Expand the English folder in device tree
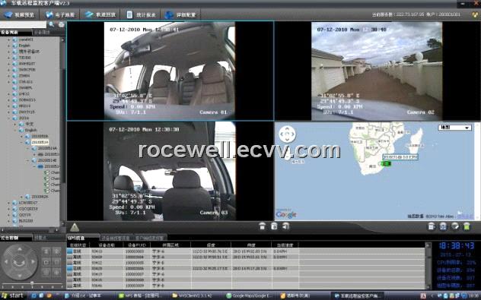481x300 pixels. 9,46
